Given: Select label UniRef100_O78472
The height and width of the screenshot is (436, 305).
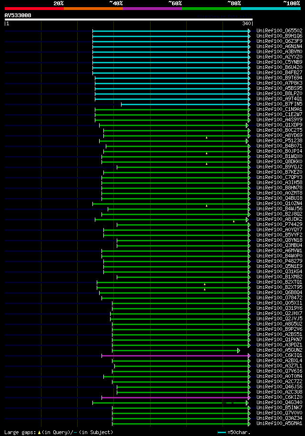Looking at the screenshot, I should [279, 298].
